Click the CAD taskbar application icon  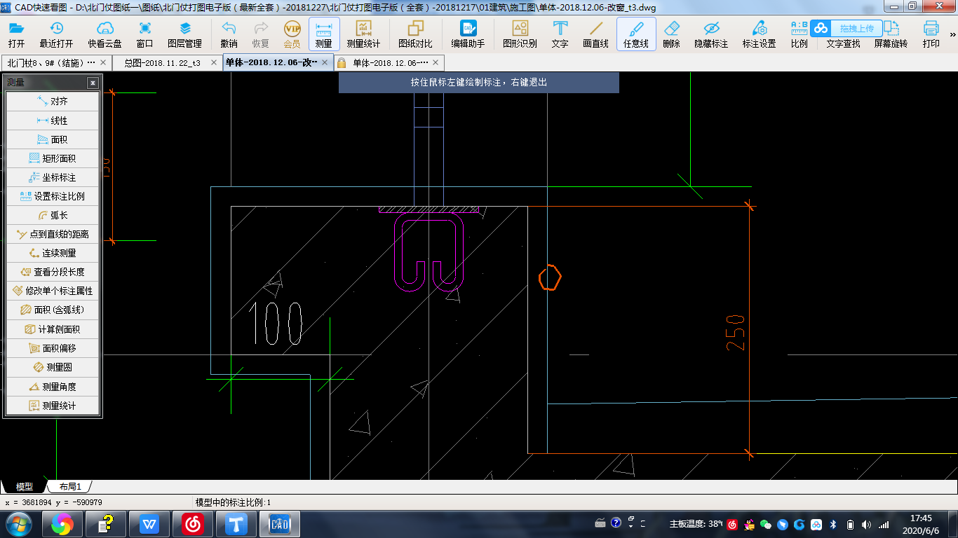pyautogui.click(x=280, y=523)
